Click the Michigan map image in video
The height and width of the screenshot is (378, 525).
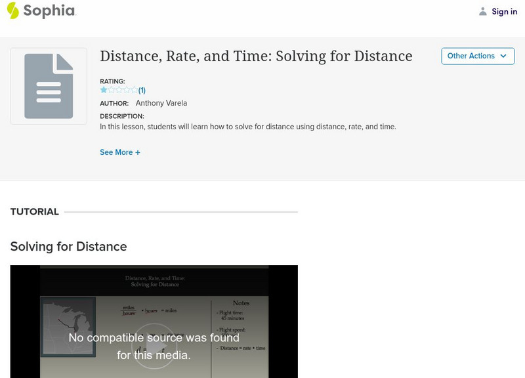[68, 327]
